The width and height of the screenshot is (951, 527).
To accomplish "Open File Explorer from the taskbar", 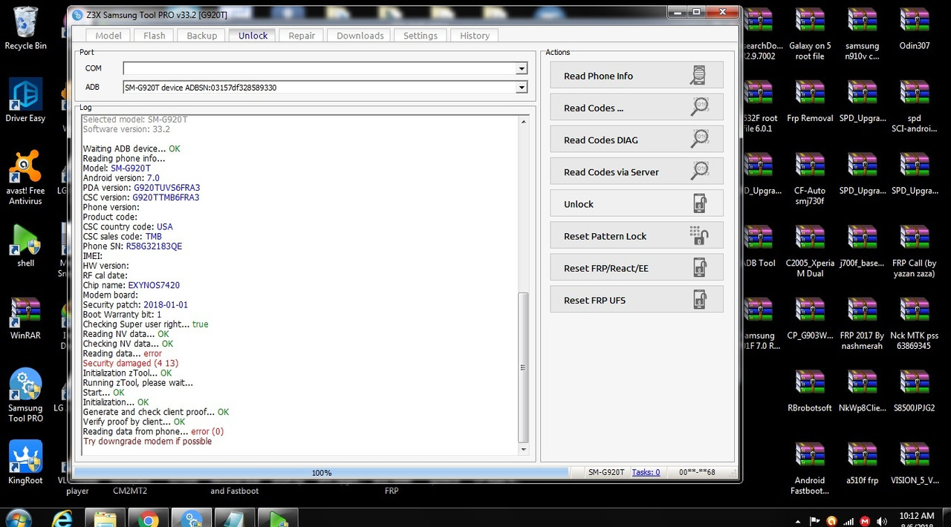I will [105, 518].
